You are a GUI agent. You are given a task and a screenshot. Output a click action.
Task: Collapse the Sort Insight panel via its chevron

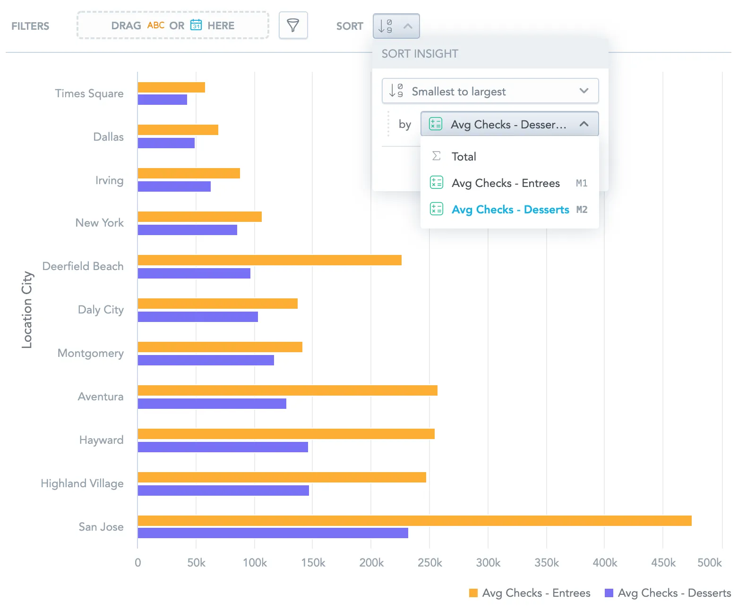click(407, 26)
